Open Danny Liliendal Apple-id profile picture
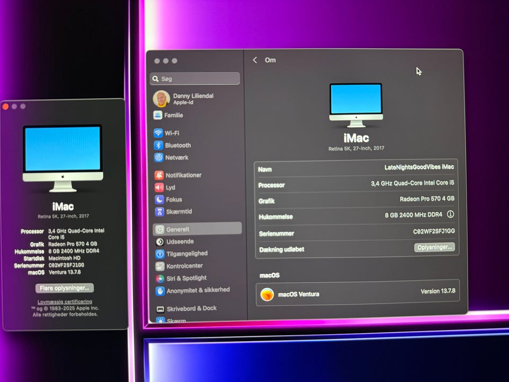The width and height of the screenshot is (509, 382). (161, 99)
